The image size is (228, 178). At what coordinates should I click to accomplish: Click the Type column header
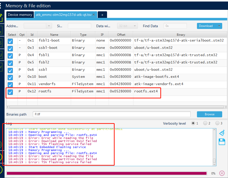[x=83, y=35]
